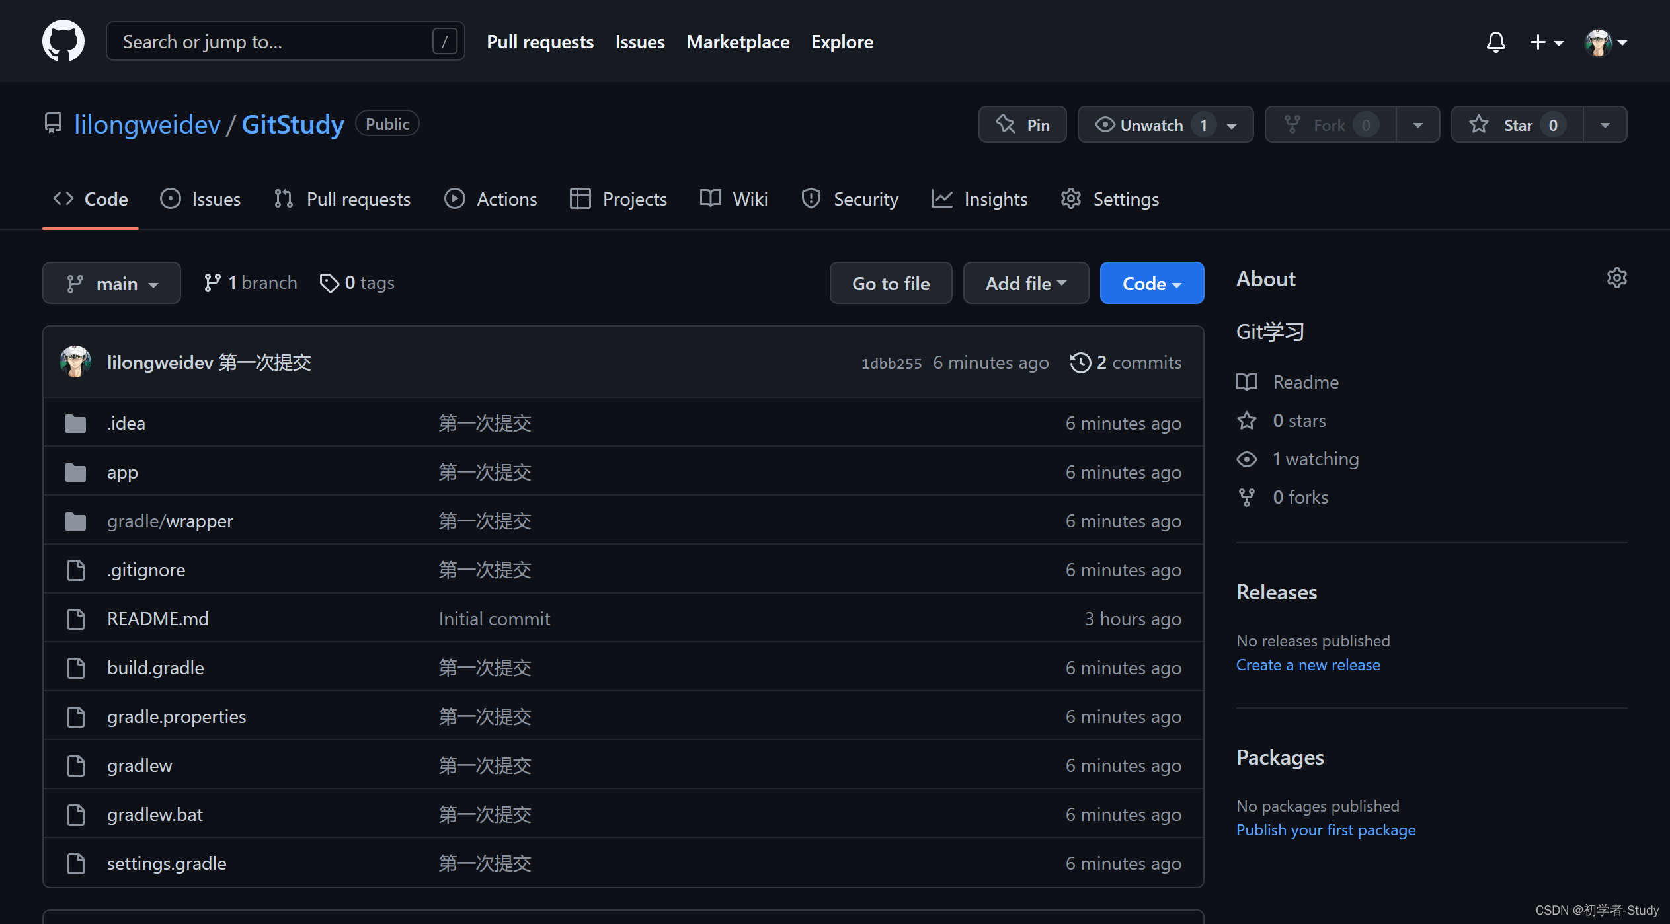Click the Issues navigation icon

click(169, 198)
